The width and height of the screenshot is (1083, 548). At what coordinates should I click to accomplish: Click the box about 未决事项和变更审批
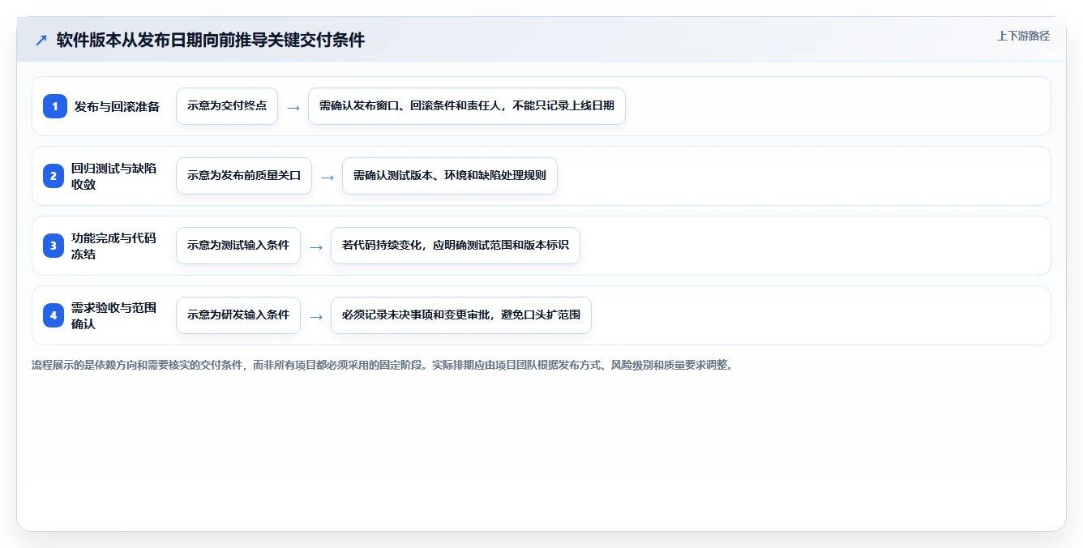(461, 315)
